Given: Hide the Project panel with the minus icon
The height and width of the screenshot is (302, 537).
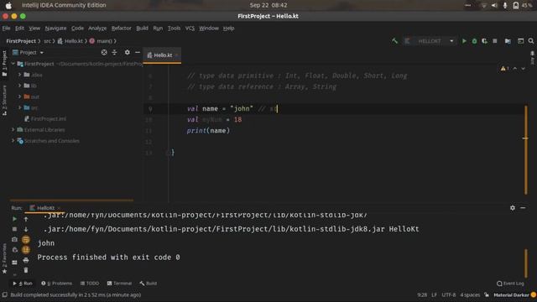Looking at the screenshot, I should click(138, 52).
